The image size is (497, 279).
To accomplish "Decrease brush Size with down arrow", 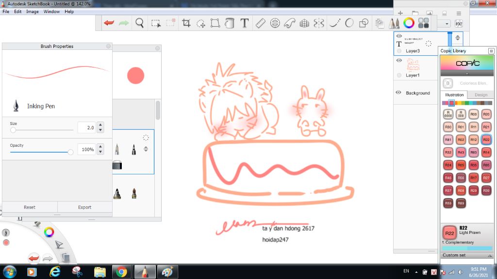I will coord(100,130).
